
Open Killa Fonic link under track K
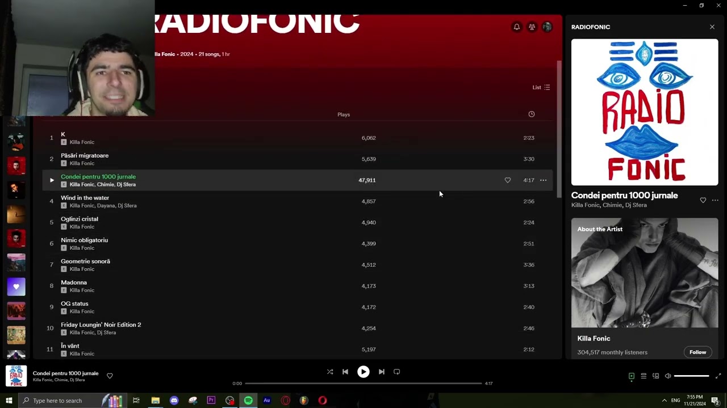pos(82,142)
